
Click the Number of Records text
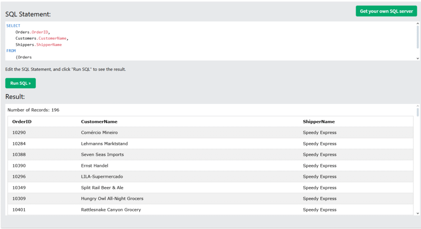(x=33, y=110)
